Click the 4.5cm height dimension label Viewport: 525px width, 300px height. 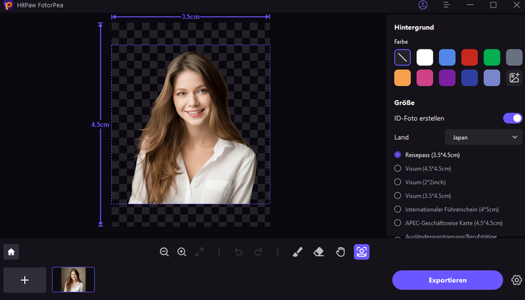pyautogui.click(x=100, y=125)
